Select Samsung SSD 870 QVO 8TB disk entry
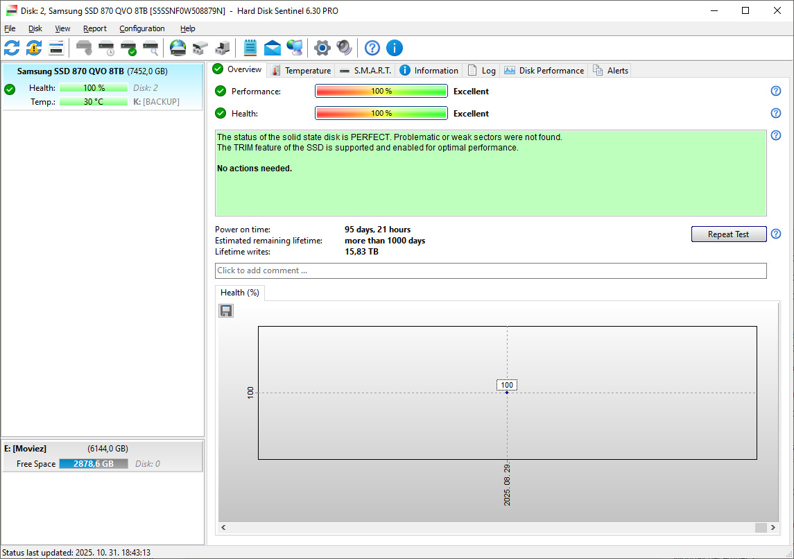This screenshot has width=794, height=559. pyautogui.click(x=103, y=87)
